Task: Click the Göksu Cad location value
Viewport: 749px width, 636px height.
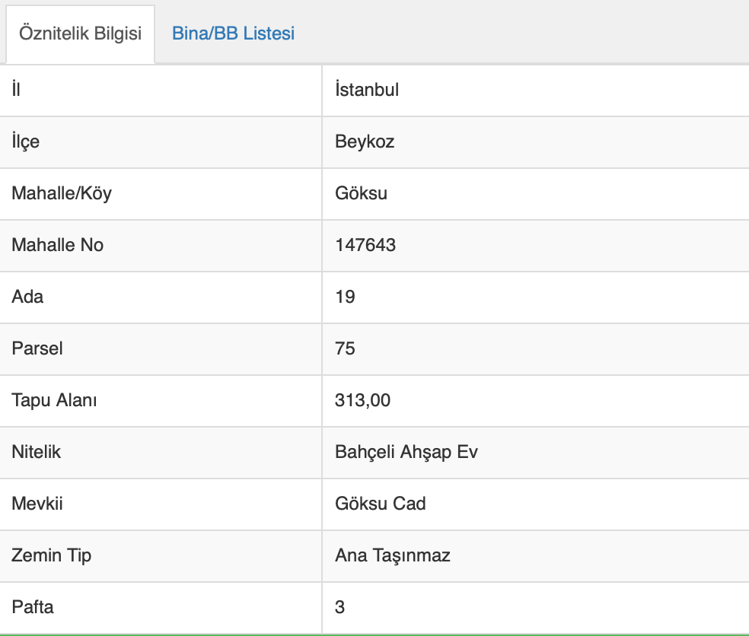Action: click(381, 504)
